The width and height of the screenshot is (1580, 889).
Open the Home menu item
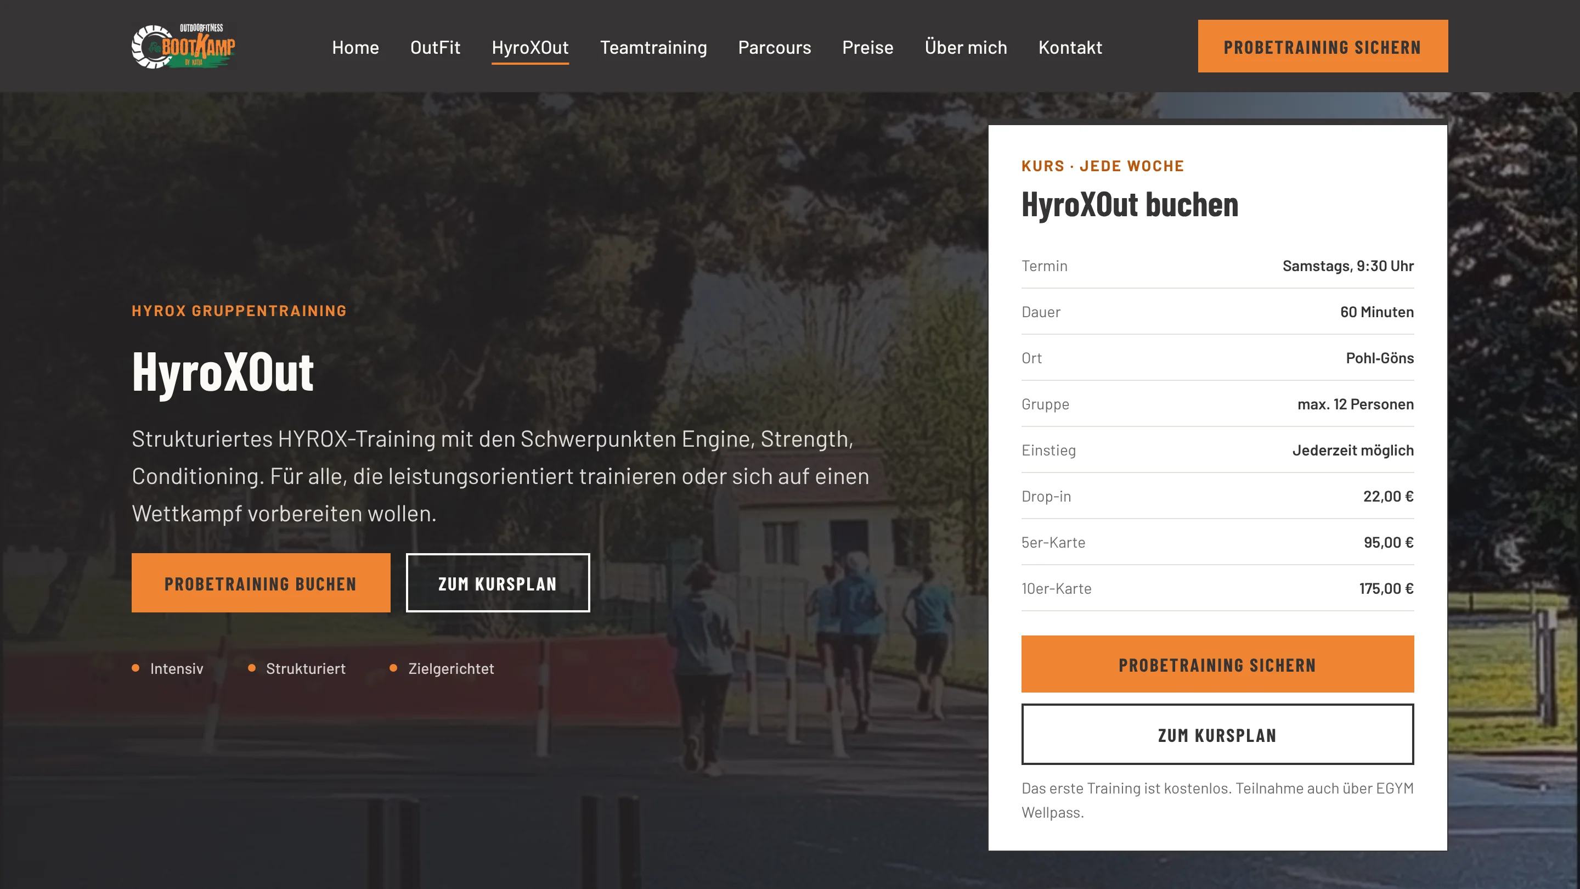[x=355, y=47]
